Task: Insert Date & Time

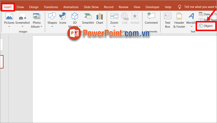Action: [x=207, y=14]
